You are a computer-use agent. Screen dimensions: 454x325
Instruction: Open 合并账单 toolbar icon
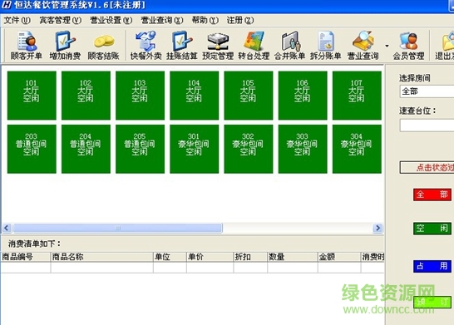290,46
